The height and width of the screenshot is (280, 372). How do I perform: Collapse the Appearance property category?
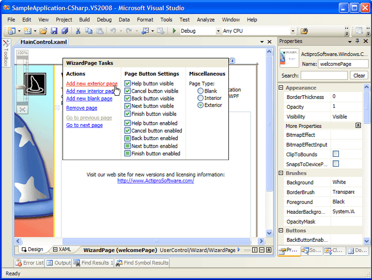pyautogui.click(x=281, y=88)
